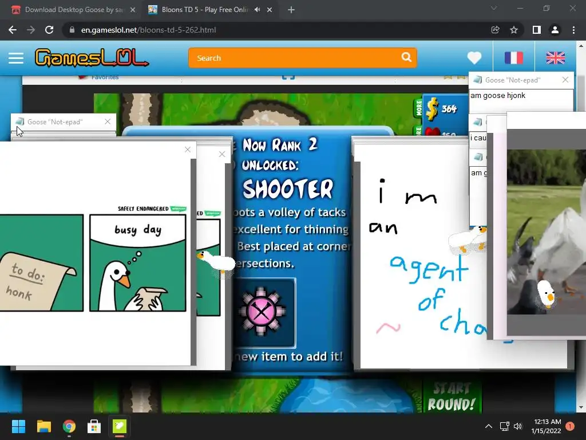Switch to Download Desktop Goose tab
This screenshot has width=586, height=440.
[73, 10]
